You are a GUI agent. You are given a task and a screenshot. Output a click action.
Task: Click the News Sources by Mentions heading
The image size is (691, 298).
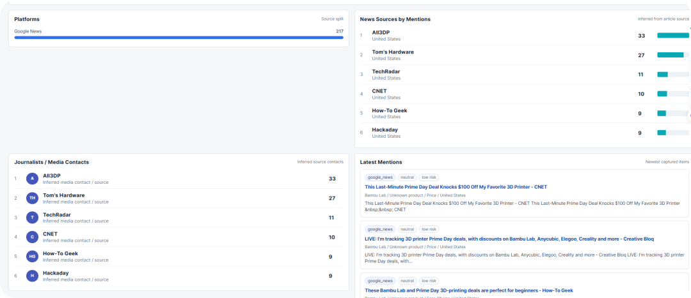click(395, 19)
